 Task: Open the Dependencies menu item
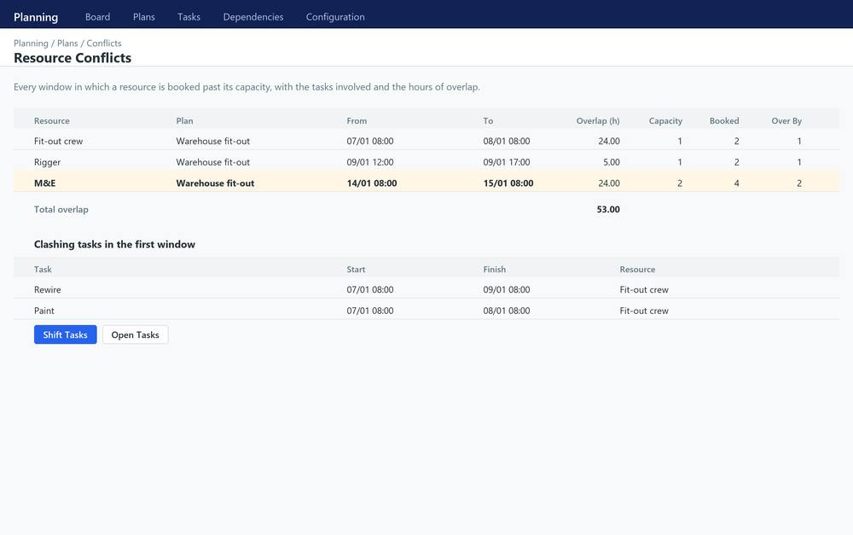coord(253,17)
